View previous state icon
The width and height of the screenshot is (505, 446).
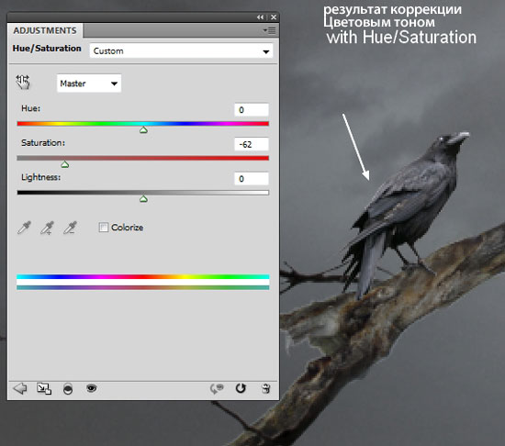217,388
